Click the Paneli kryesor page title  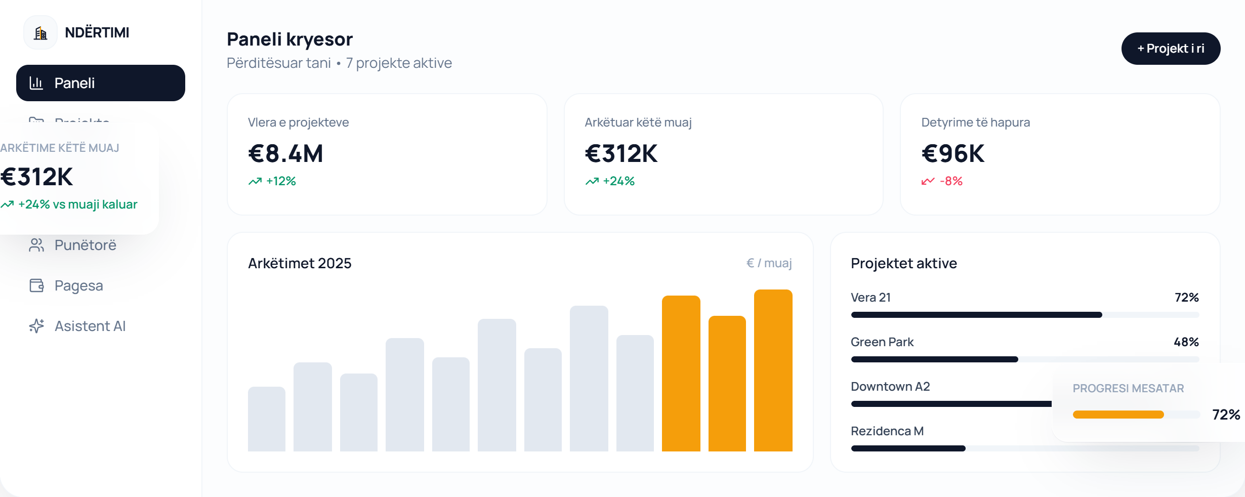pos(289,39)
